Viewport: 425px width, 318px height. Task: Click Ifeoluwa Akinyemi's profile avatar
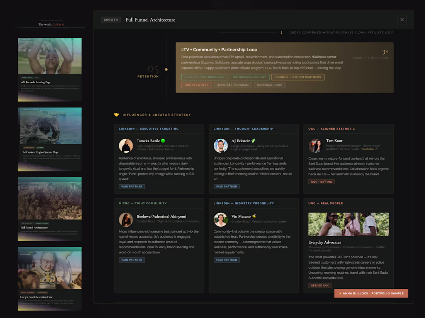pyautogui.click(x=126, y=219)
